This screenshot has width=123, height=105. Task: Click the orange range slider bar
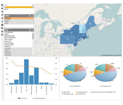[x=19, y=7]
